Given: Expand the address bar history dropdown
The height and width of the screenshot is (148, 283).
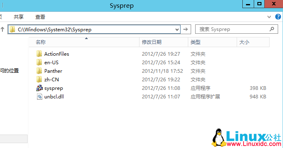Looking at the screenshot, I should 177,29.
